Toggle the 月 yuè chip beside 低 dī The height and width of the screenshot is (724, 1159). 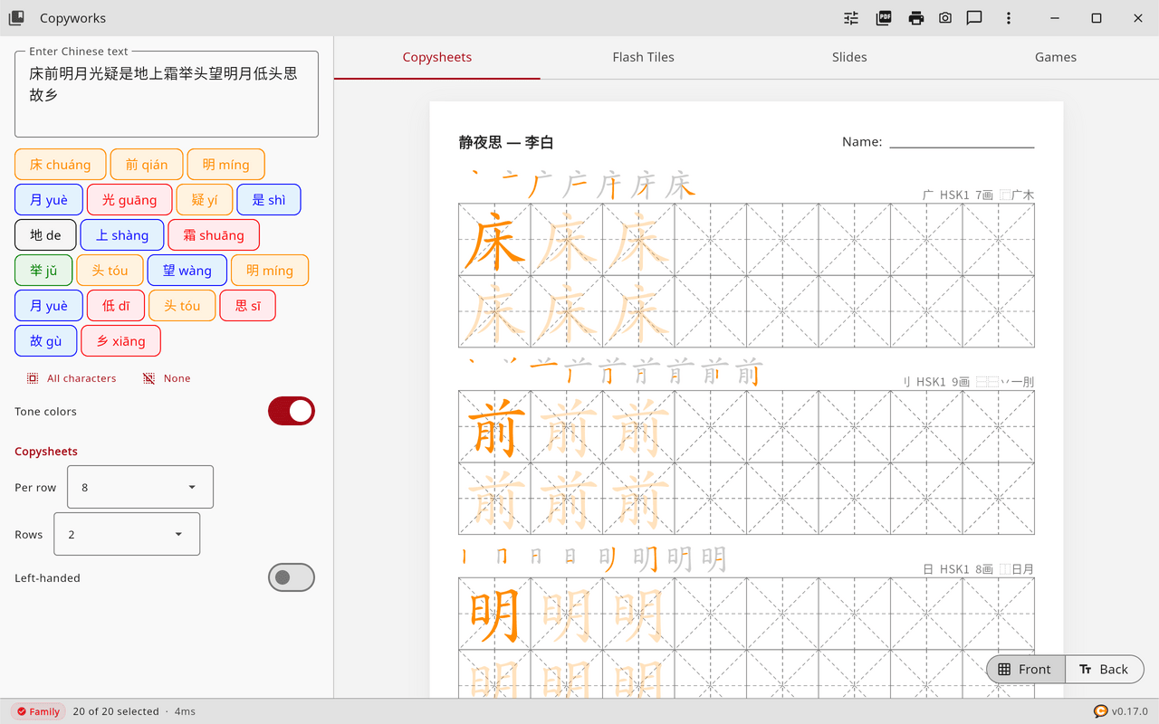click(49, 306)
